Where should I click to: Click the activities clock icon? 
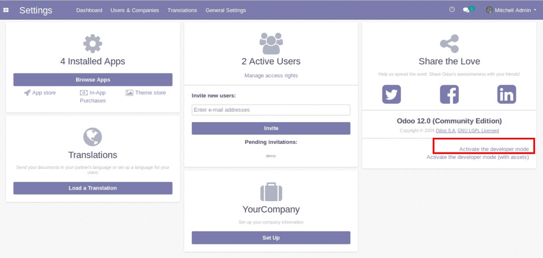pyautogui.click(x=452, y=10)
